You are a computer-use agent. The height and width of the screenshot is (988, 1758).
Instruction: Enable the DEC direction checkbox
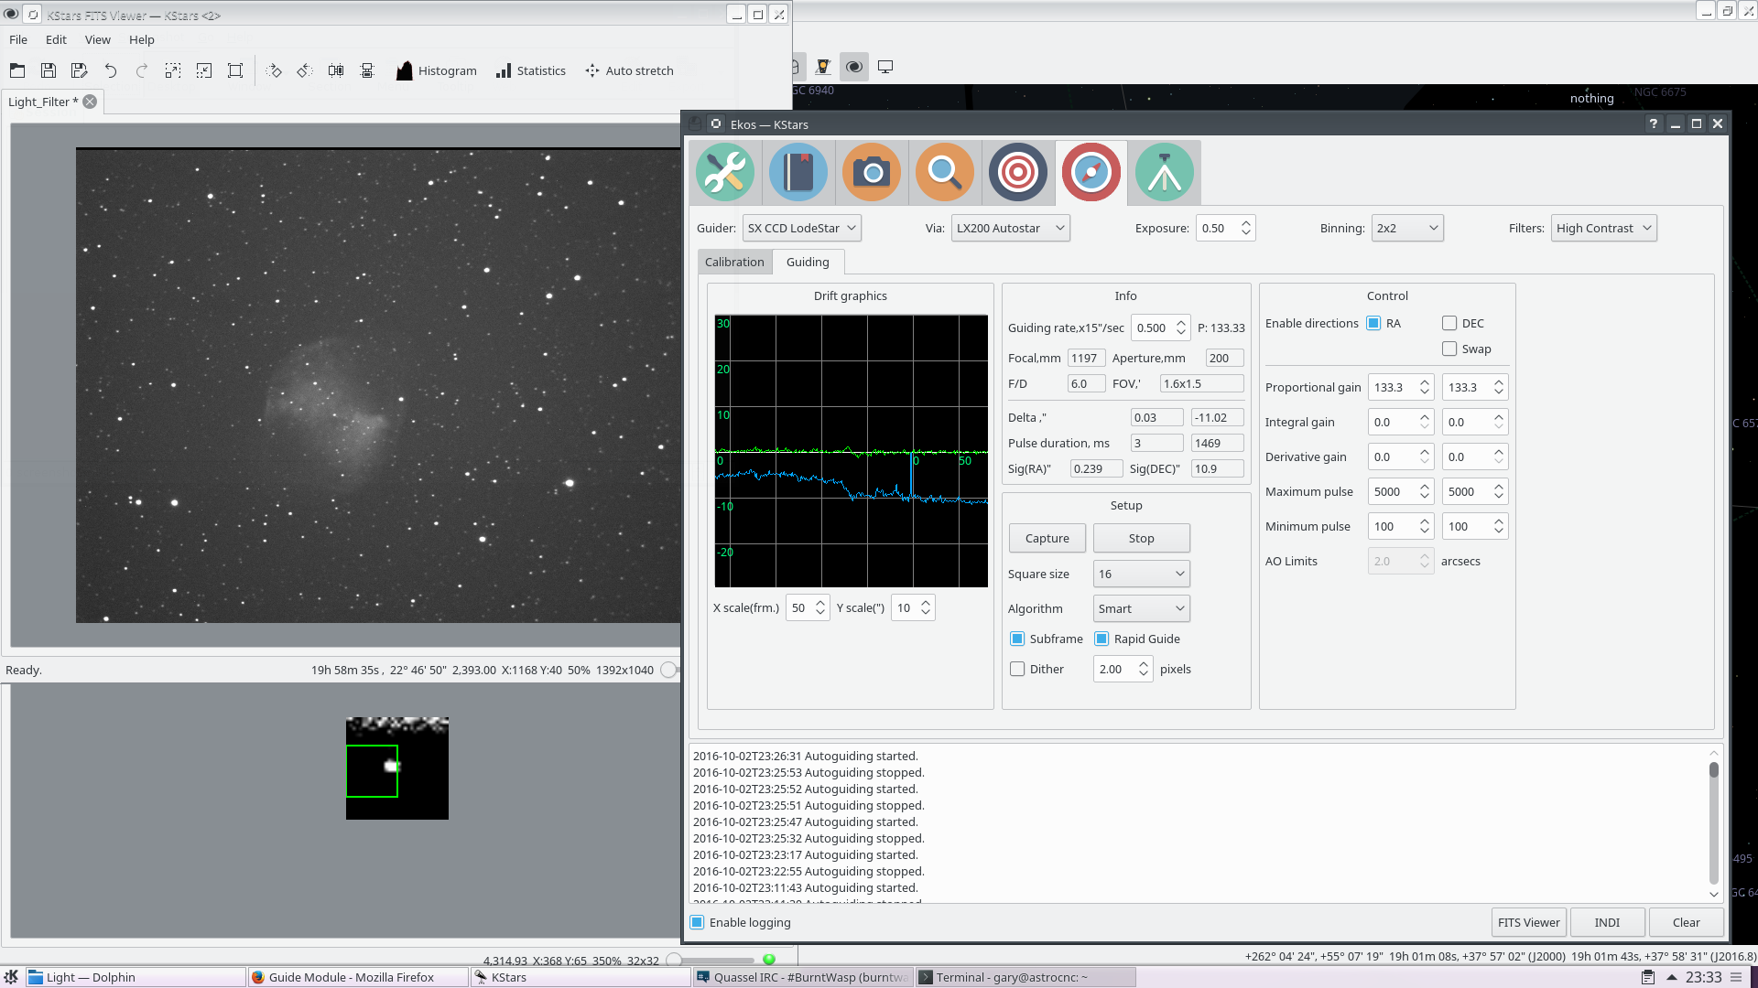[x=1449, y=323]
